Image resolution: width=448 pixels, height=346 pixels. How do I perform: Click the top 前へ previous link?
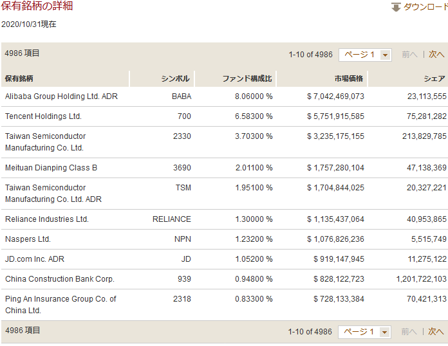(x=409, y=54)
